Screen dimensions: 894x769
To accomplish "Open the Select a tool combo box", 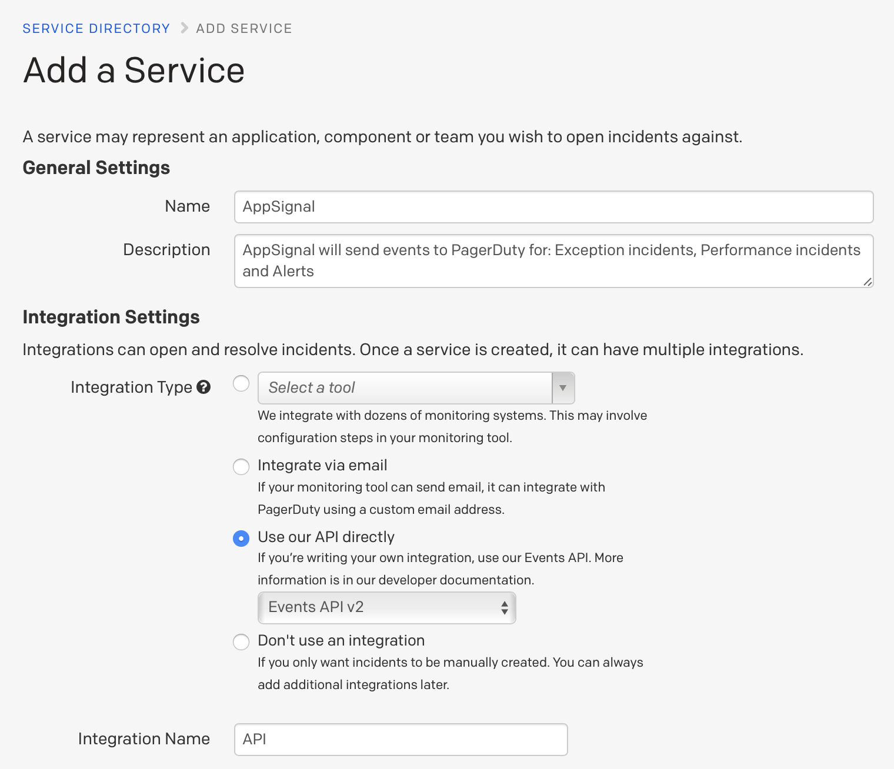I will tap(405, 388).
